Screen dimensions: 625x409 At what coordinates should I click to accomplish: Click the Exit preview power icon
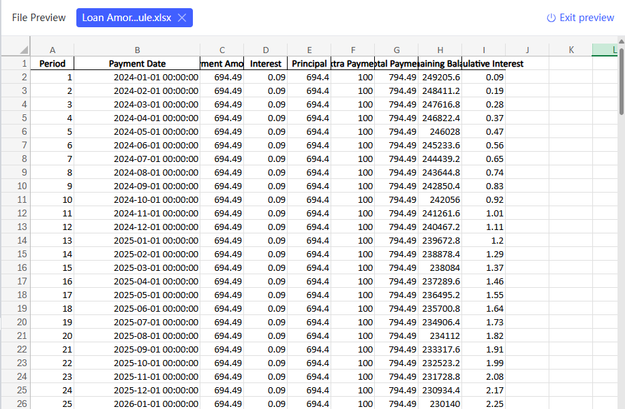[551, 18]
